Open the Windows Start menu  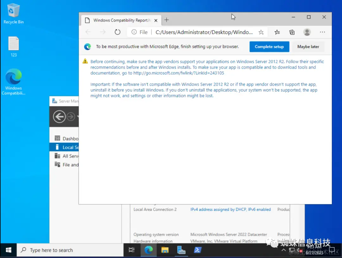tap(8, 250)
